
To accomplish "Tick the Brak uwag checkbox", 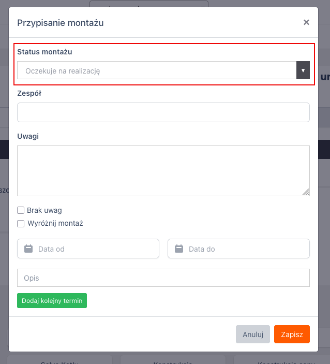I will click(x=21, y=210).
